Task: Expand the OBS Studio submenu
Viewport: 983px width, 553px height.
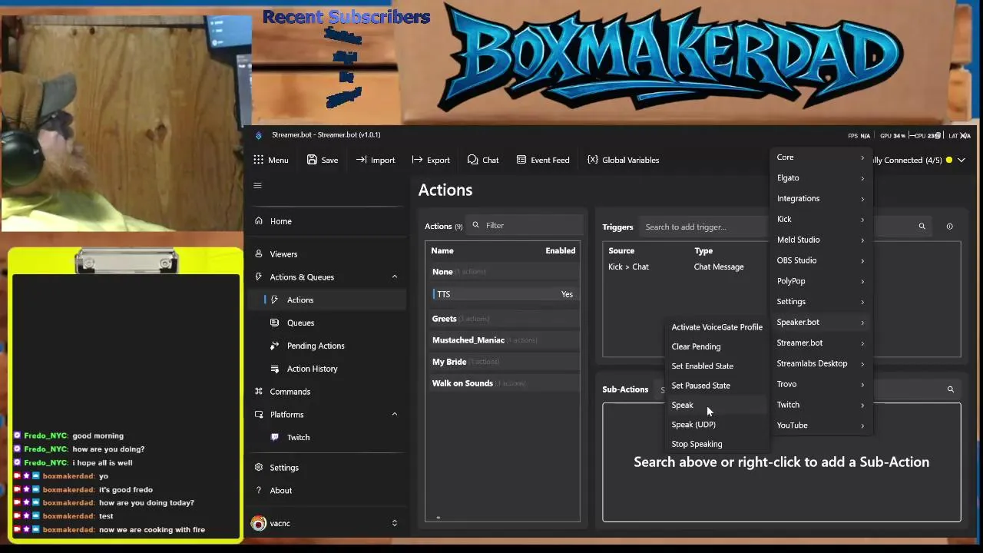Action: coord(821,260)
